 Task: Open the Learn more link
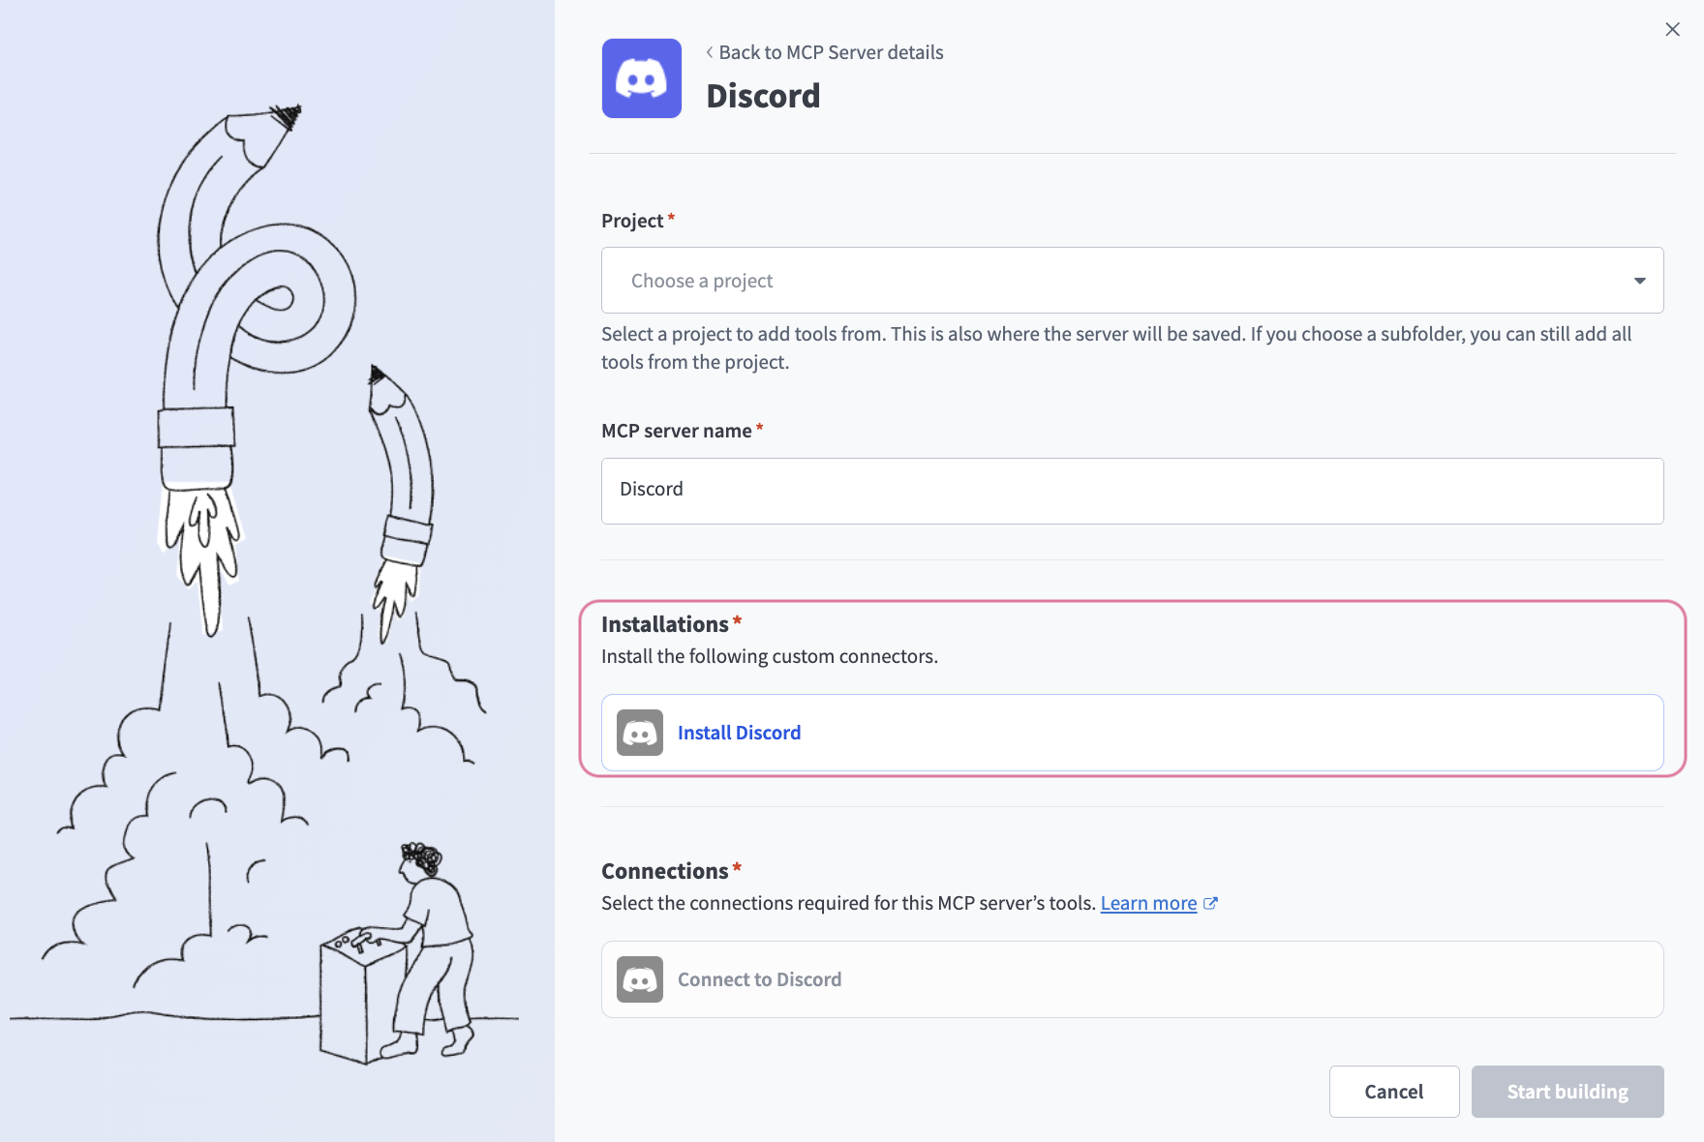pyautogui.click(x=1148, y=903)
